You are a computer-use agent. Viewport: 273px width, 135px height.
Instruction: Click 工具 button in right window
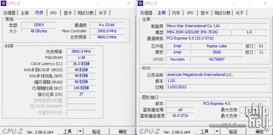(x=204, y=132)
